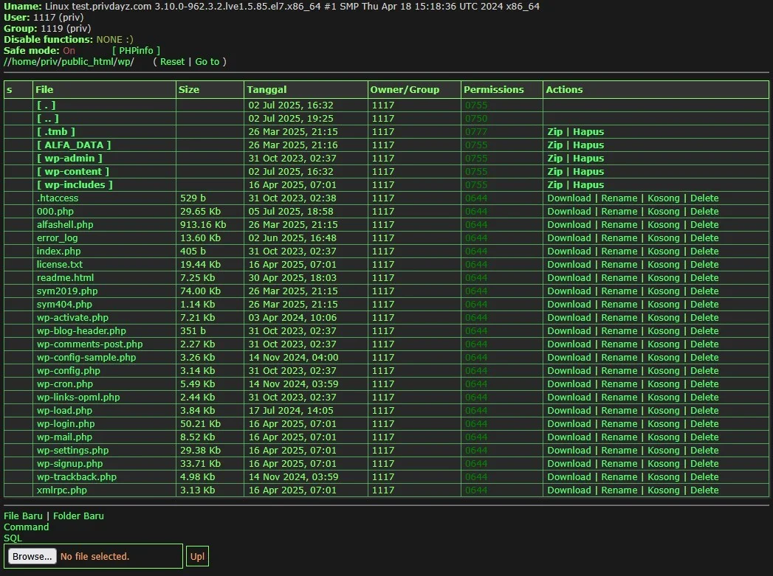Open the wp-content folder
The height and width of the screenshot is (576, 773).
[x=74, y=171]
